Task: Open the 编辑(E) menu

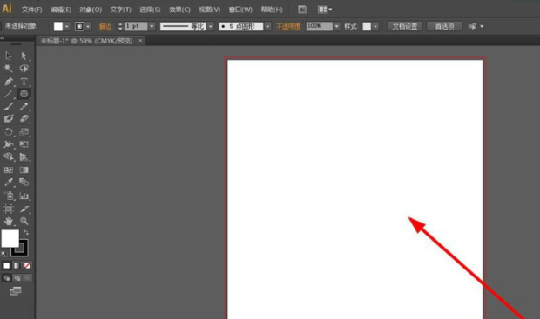Action: (x=61, y=10)
